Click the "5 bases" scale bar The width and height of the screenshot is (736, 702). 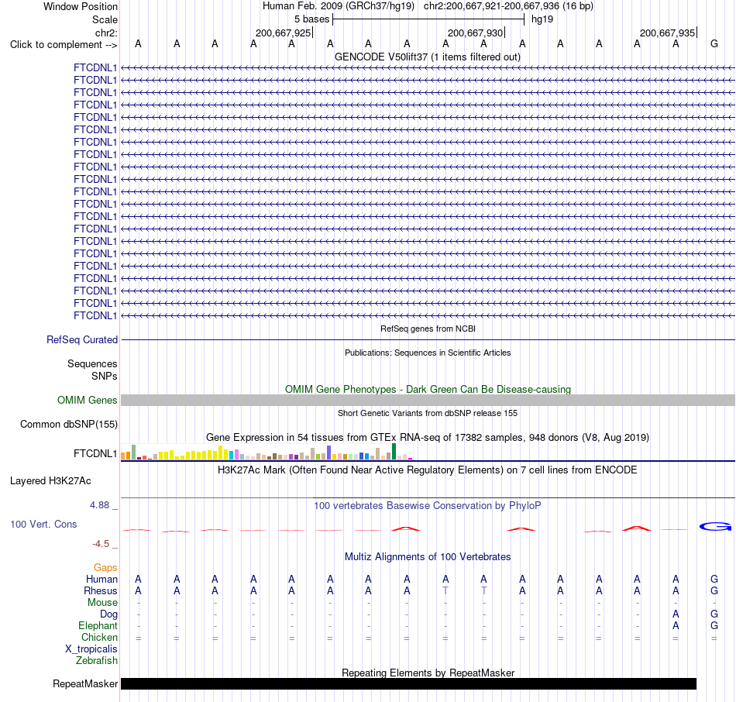pyautogui.click(x=428, y=19)
